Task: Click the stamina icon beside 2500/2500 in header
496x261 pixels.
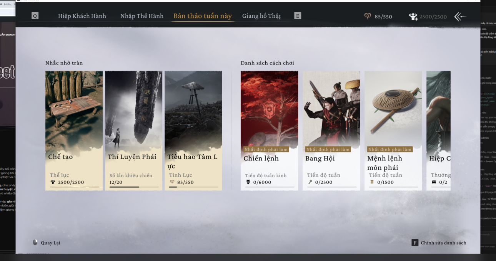Action: coord(413,17)
